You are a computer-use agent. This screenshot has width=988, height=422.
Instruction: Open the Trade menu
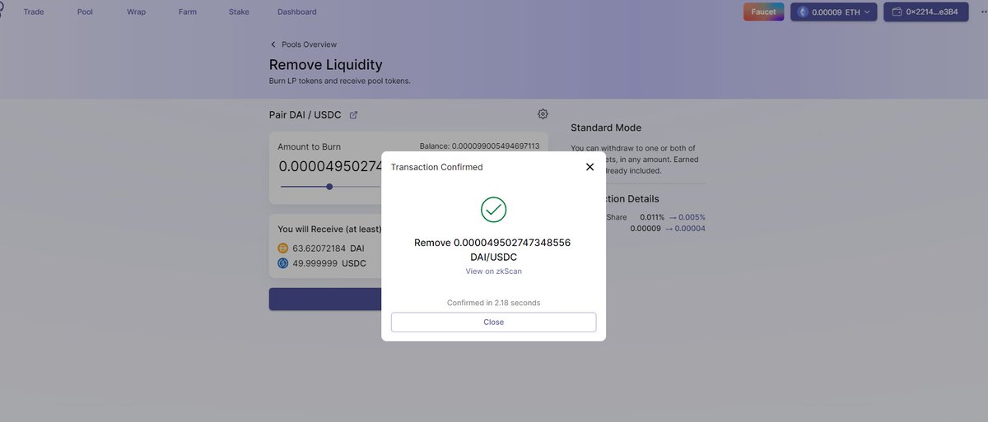[34, 12]
